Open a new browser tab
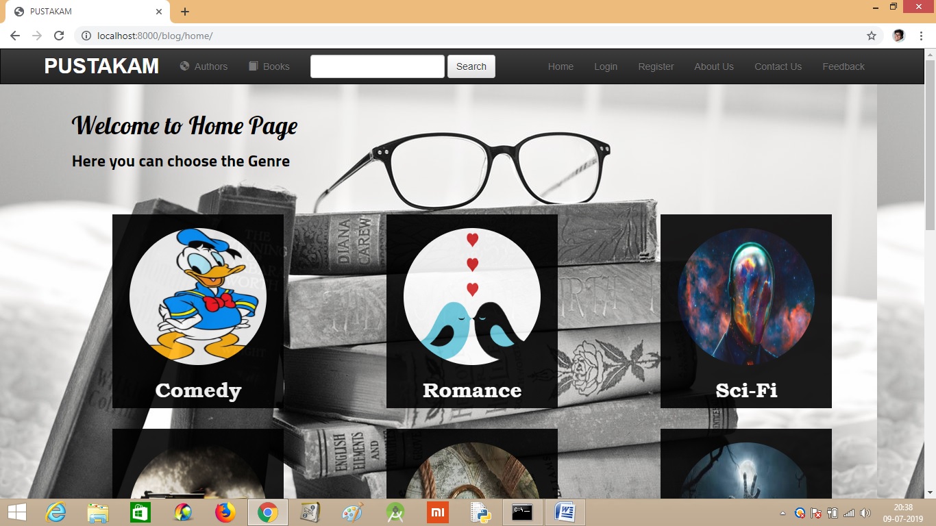Screen dimensions: 936x526 point(184,12)
